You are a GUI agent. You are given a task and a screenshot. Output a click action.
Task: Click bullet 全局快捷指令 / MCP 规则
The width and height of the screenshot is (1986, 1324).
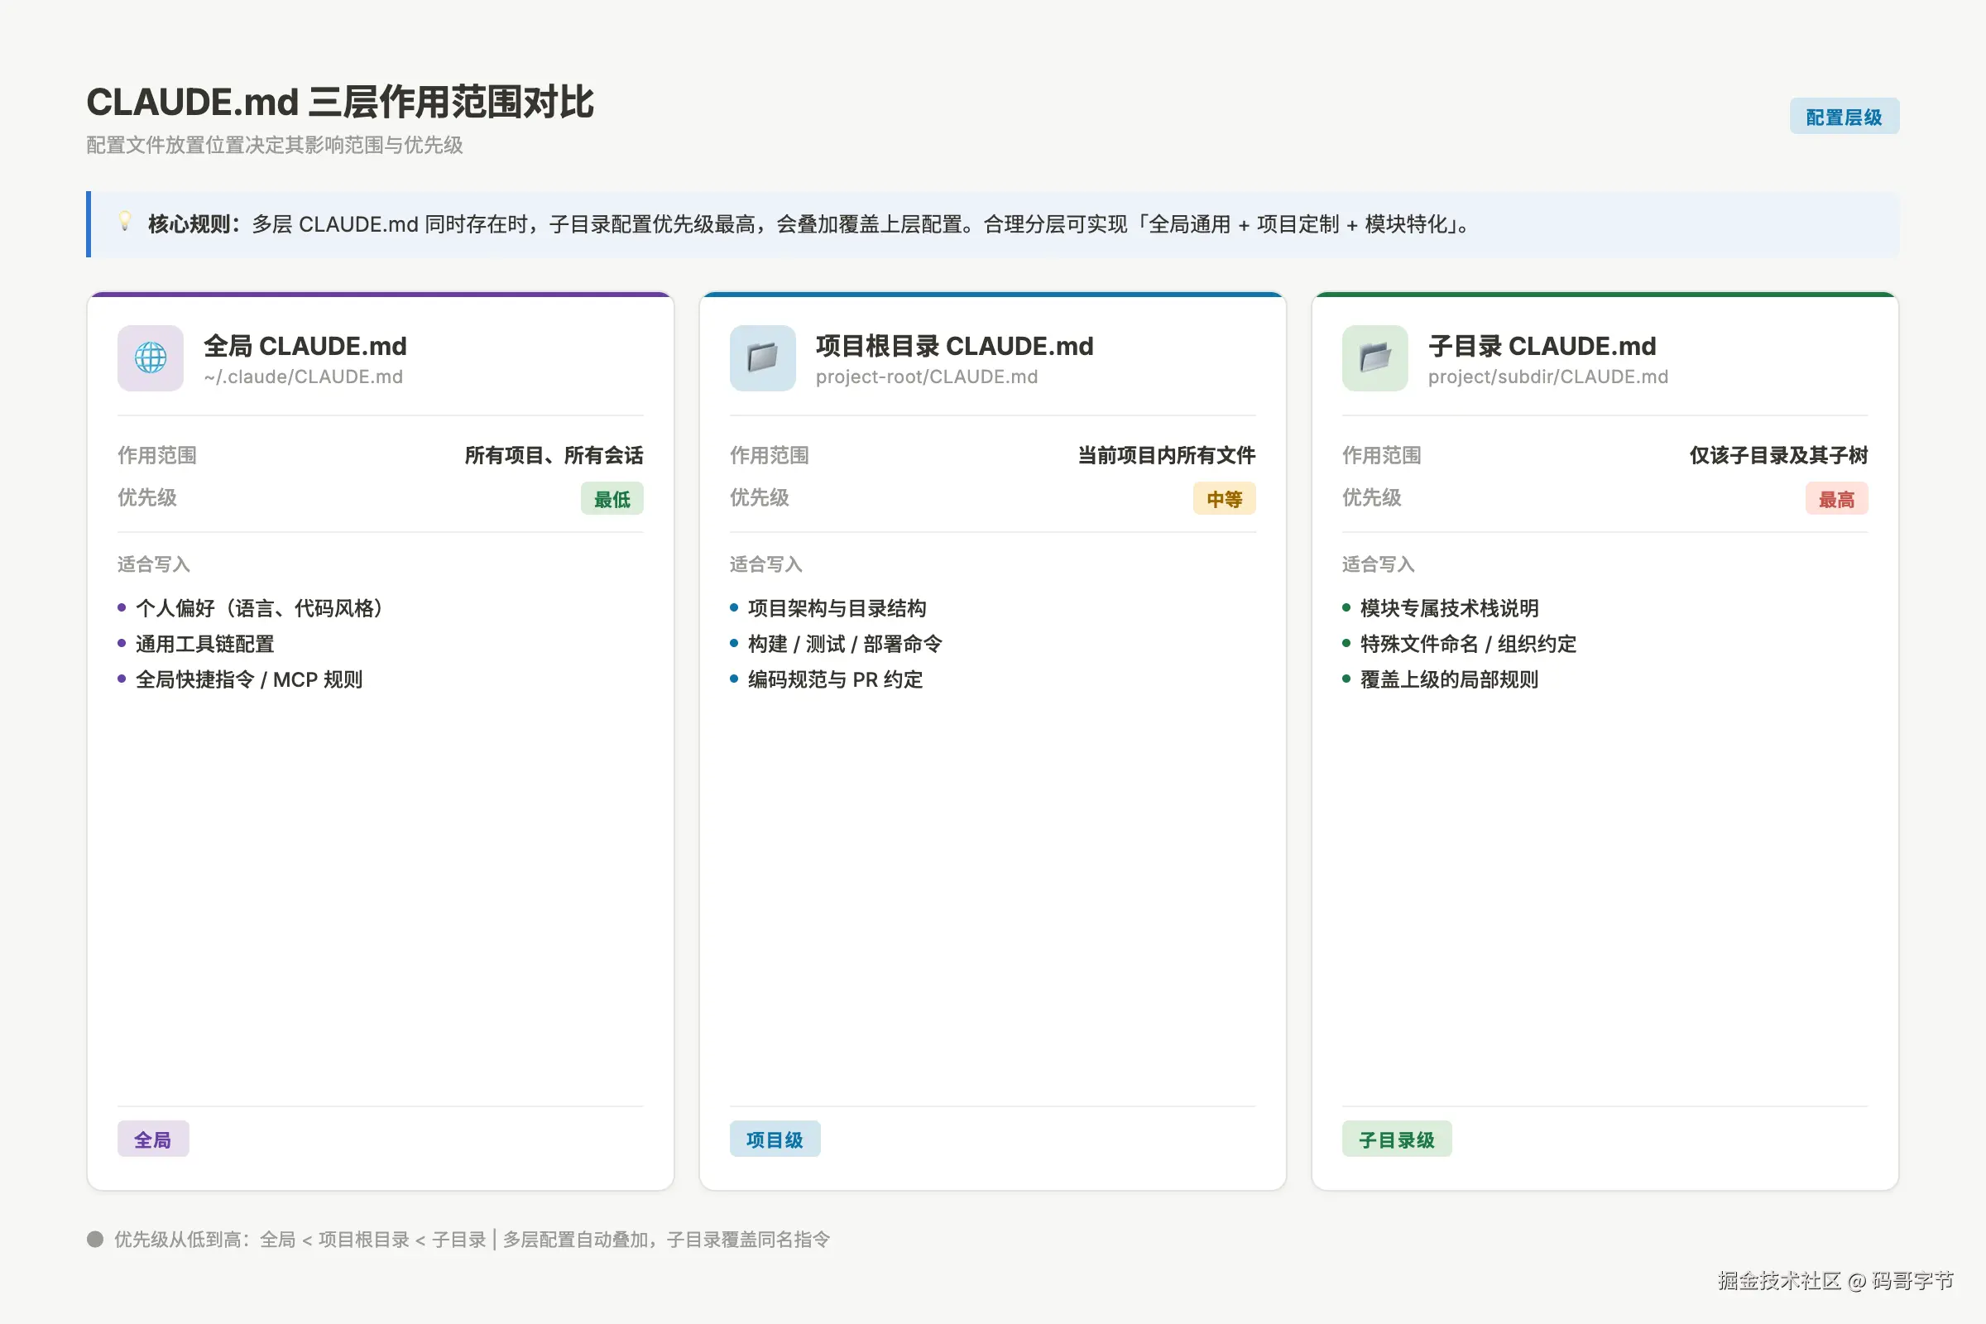[249, 679]
